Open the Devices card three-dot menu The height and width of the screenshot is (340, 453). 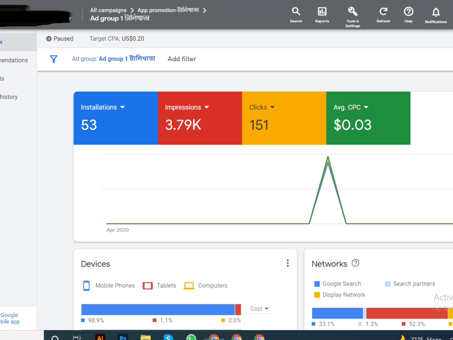point(288,263)
